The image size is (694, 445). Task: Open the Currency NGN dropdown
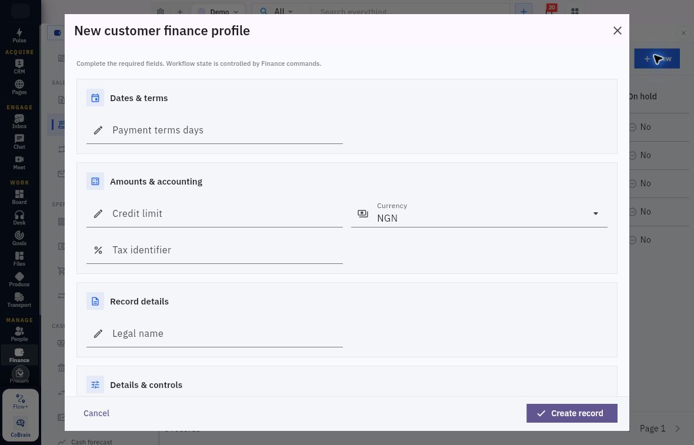[479, 213]
